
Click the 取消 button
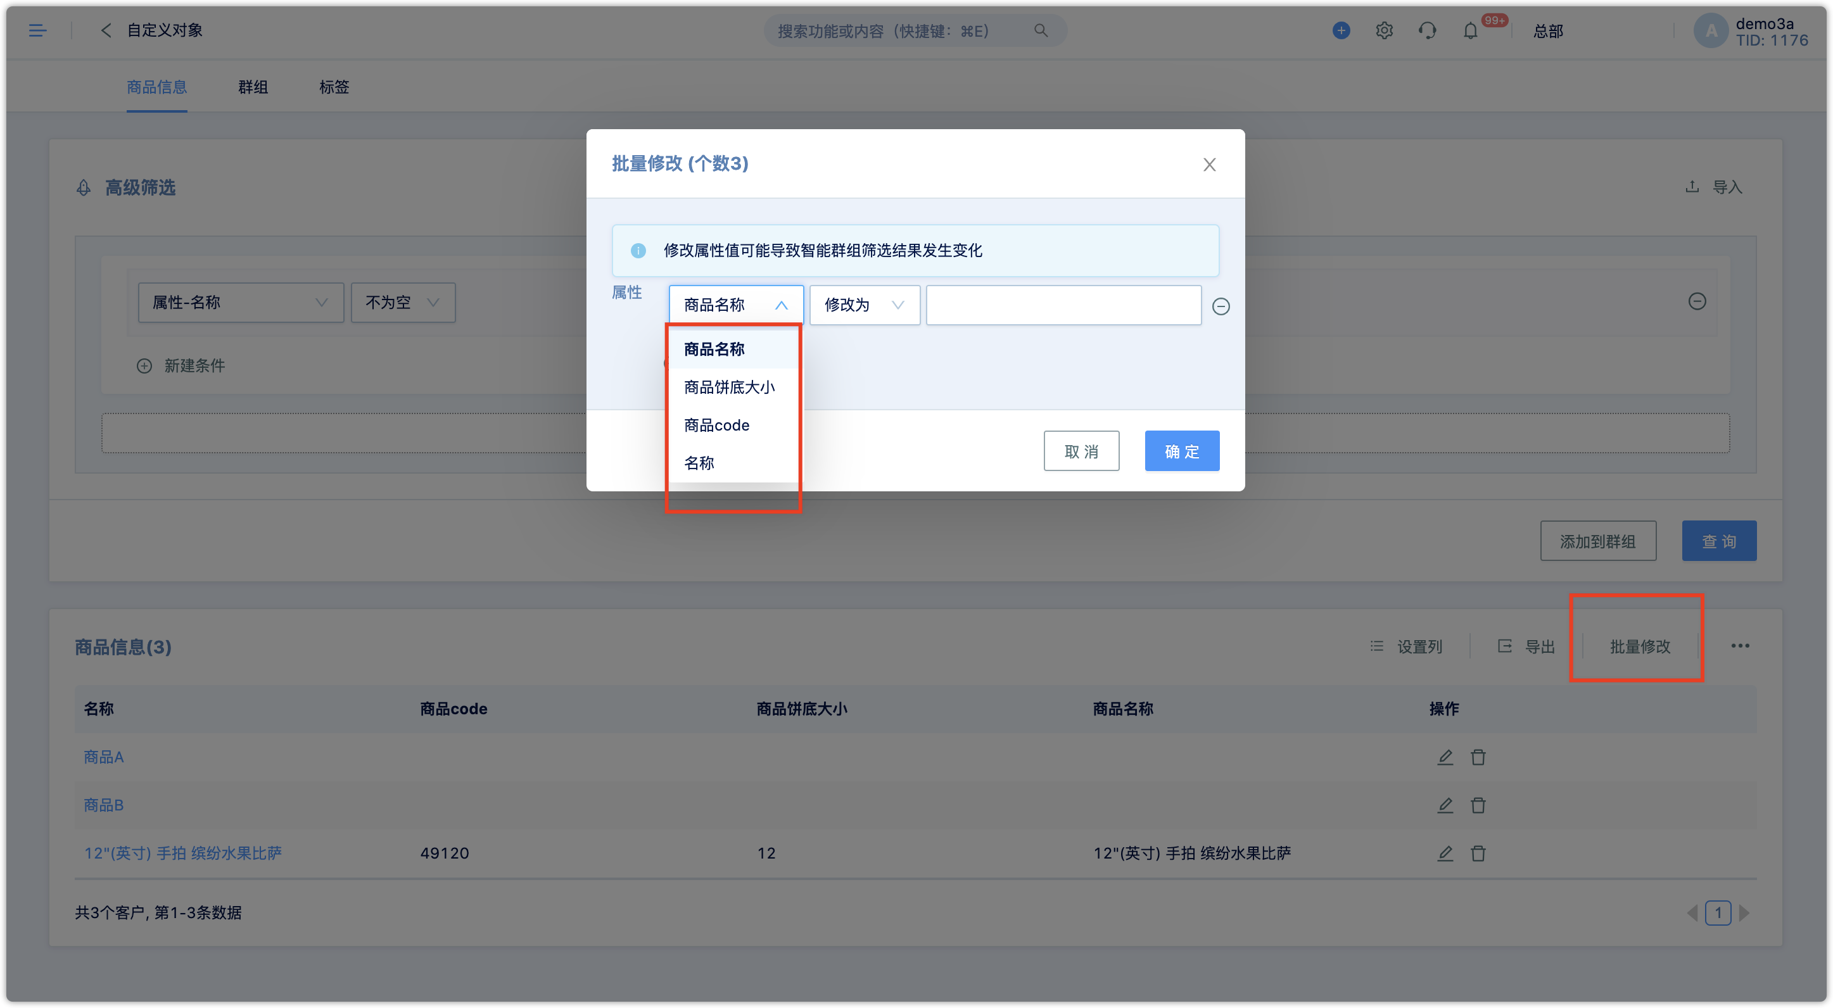click(x=1081, y=451)
